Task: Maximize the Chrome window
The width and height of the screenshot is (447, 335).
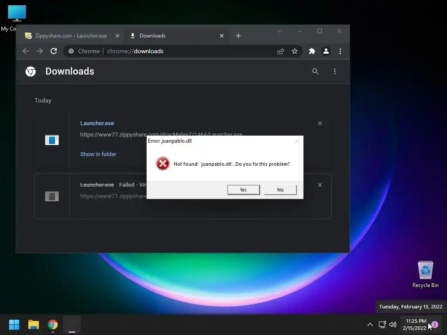Action: [320, 31]
